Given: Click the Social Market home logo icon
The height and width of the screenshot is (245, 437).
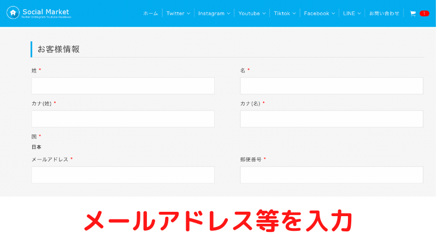Looking at the screenshot, I should tap(13, 13).
